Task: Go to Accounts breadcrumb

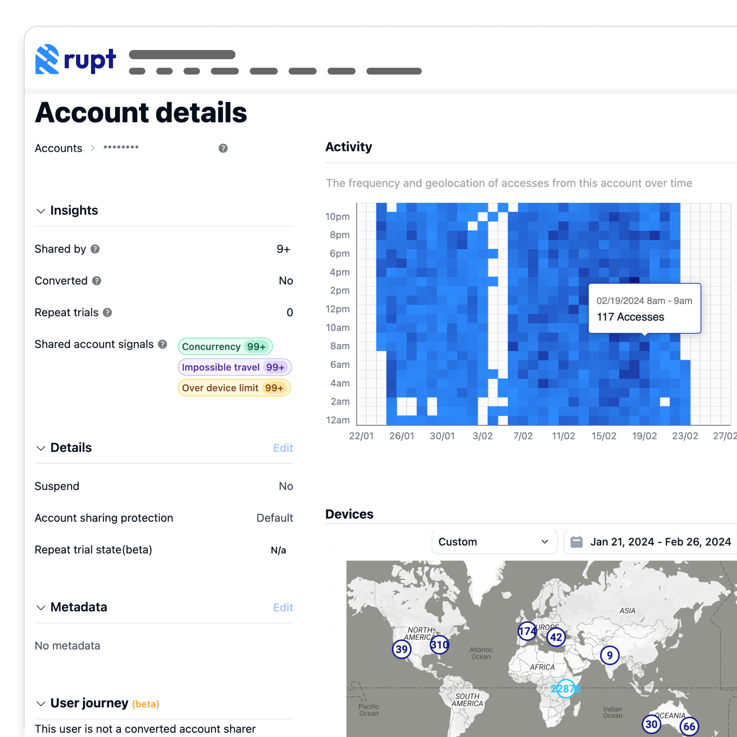Action: pyautogui.click(x=58, y=148)
